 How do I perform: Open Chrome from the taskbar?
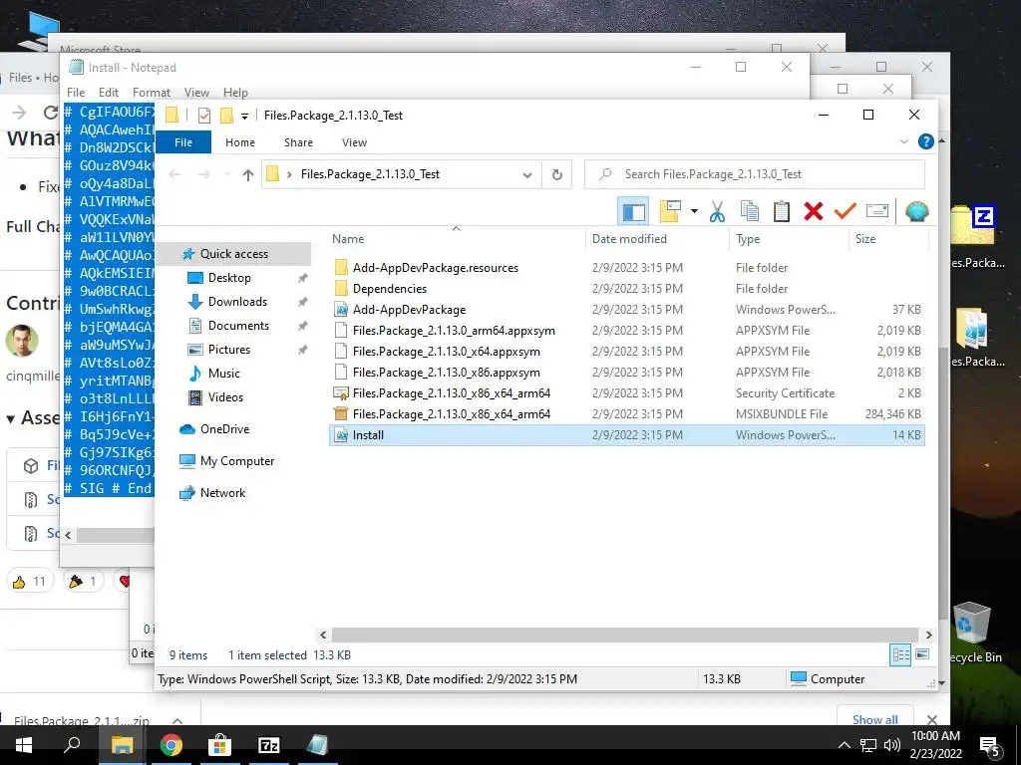(171, 745)
